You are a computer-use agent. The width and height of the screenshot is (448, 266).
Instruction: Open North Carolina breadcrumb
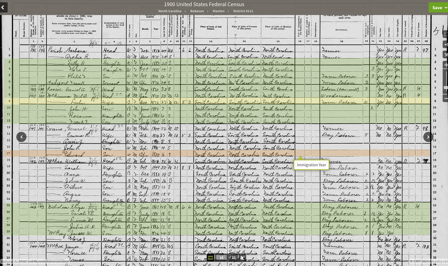170,11
